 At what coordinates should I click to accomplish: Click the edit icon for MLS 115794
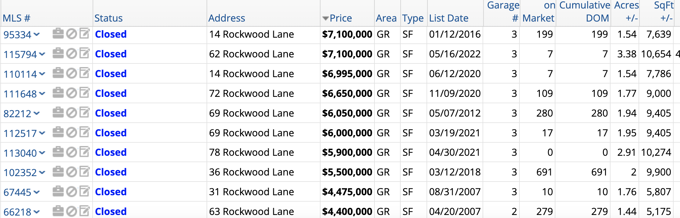pyautogui.click(x=84, y=53)
